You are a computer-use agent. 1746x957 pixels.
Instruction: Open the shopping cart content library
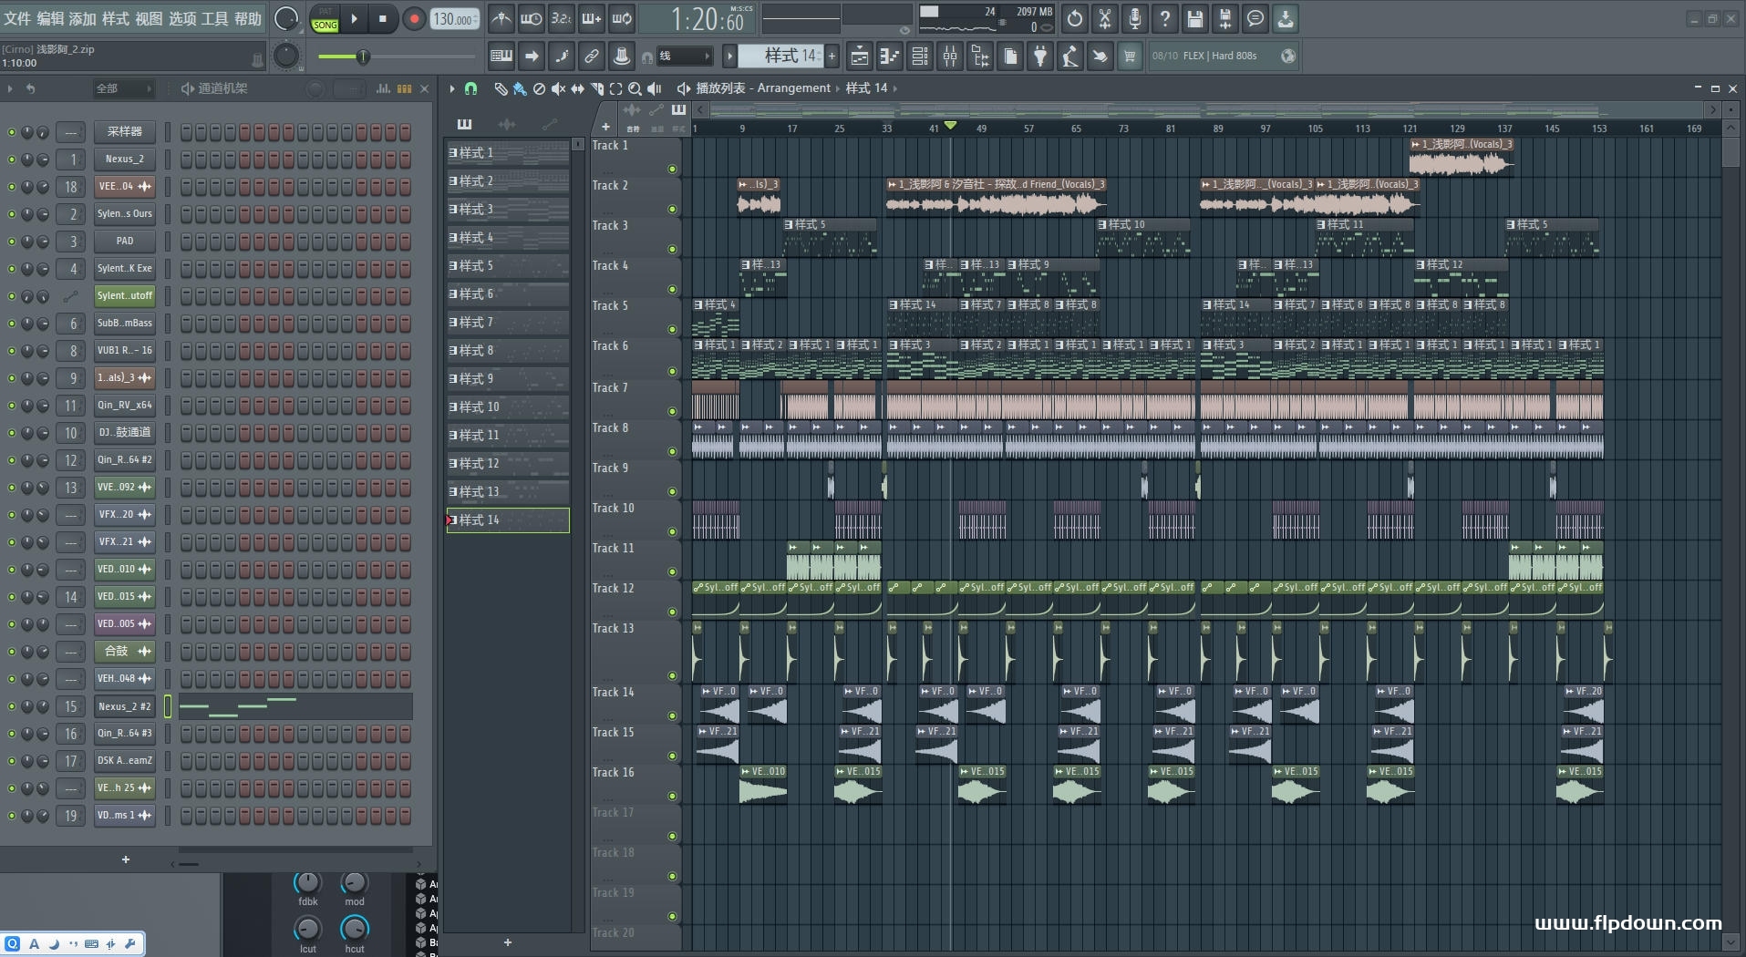(1130, 57)
